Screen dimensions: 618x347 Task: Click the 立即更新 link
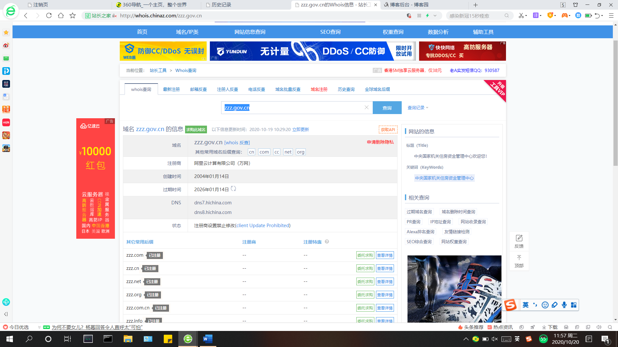[x=300, y=129]
